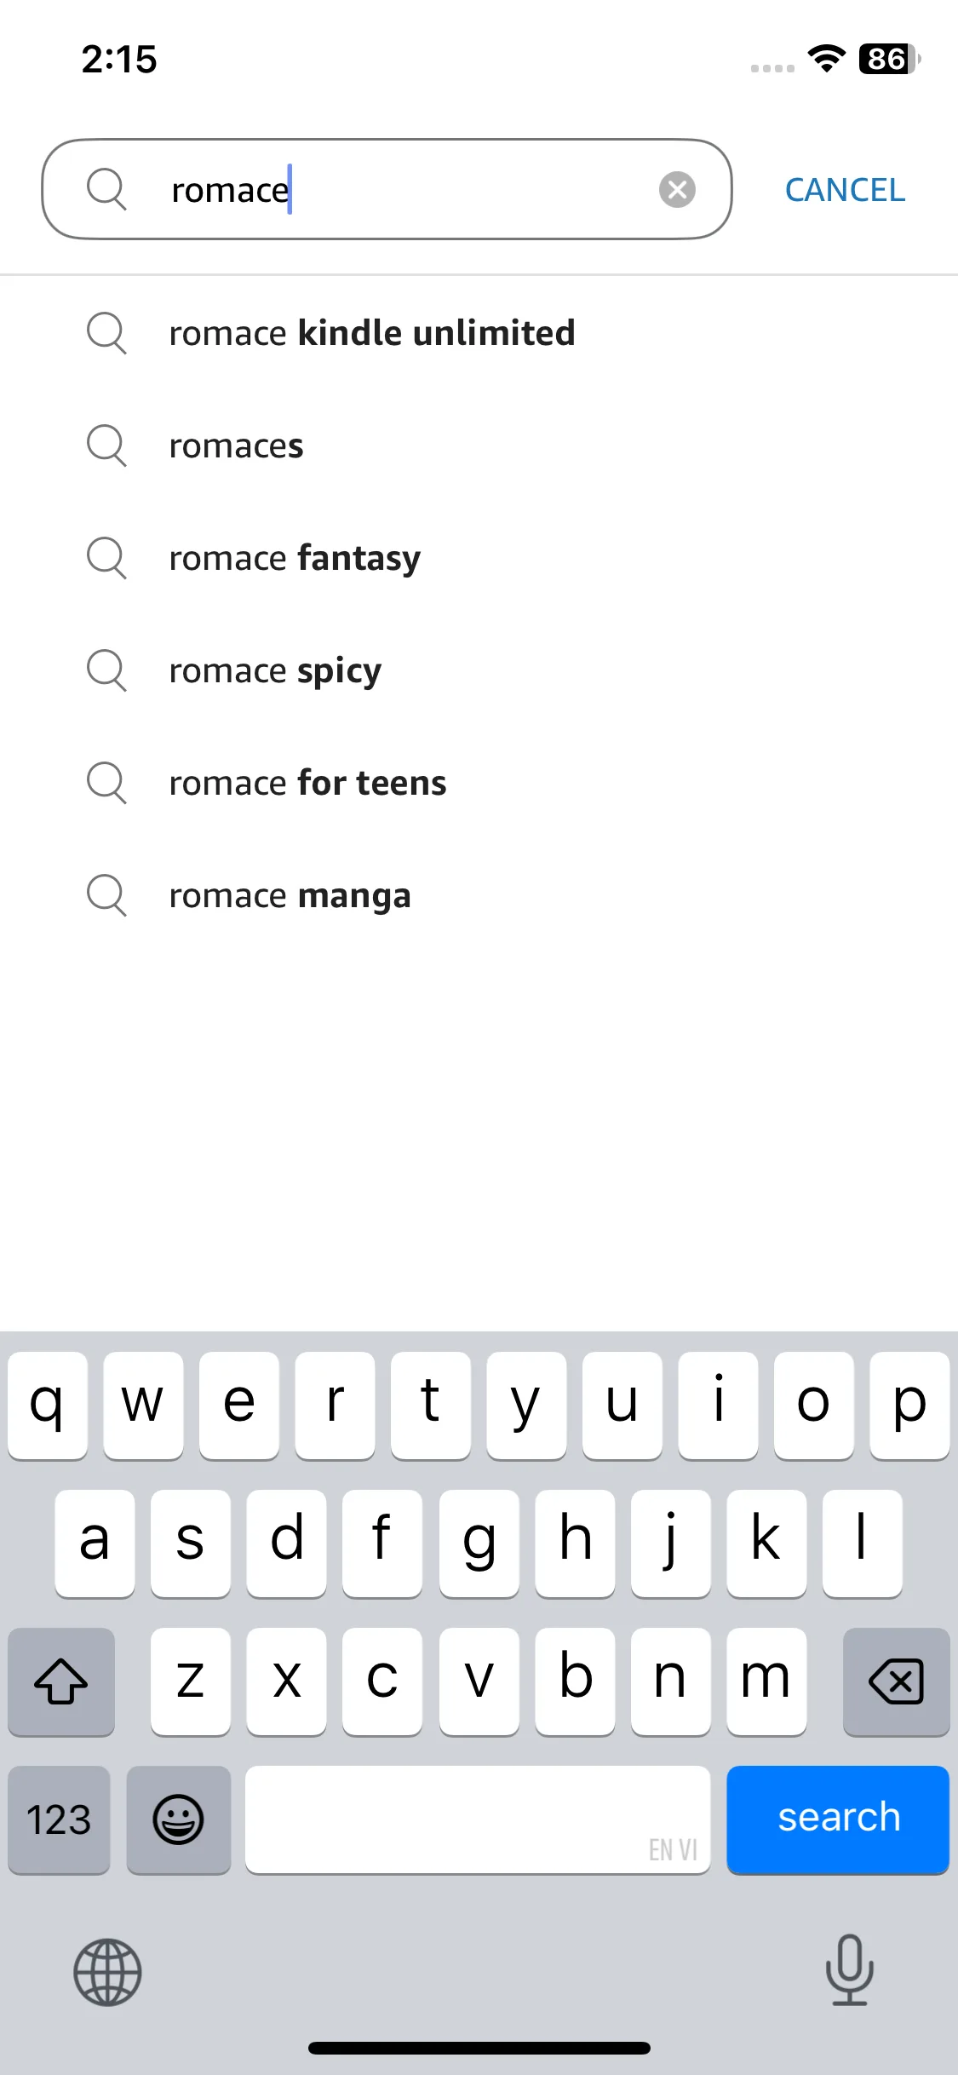Viewport: 958px width, 2075px height.
Task: Pick the 'romace spicy' suggestion
Action: tap(479, 670)
